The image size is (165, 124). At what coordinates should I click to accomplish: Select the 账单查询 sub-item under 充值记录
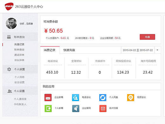pyautogui.click(x=19, y=50)
